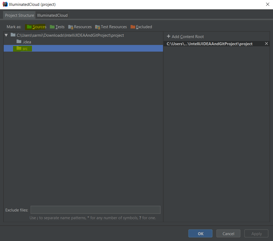The width and height of the screenshot is (273, 241).
Task: Click the IntelliJ IDEA logo in title bar
Action: 5,4
